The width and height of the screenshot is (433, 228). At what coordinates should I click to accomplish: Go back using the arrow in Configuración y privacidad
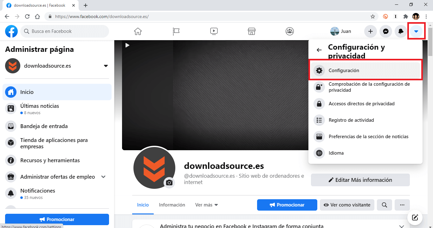tap(319, 50)
